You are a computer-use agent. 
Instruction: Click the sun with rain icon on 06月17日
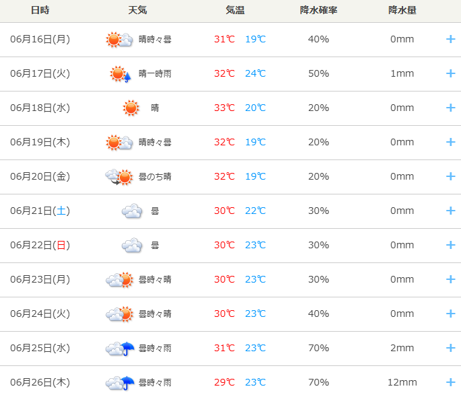pos(120,74)
